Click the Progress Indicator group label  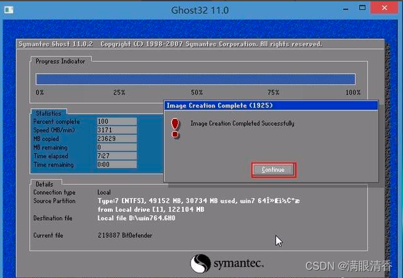[x=61, y=61]
